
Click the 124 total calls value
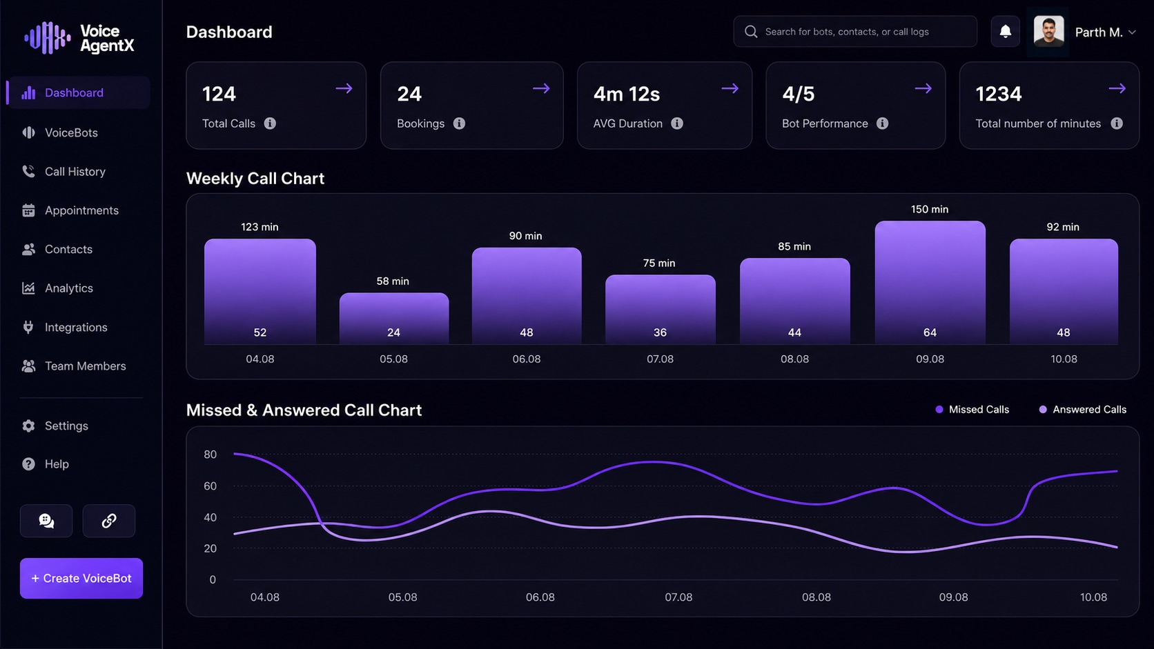[219, 94]
